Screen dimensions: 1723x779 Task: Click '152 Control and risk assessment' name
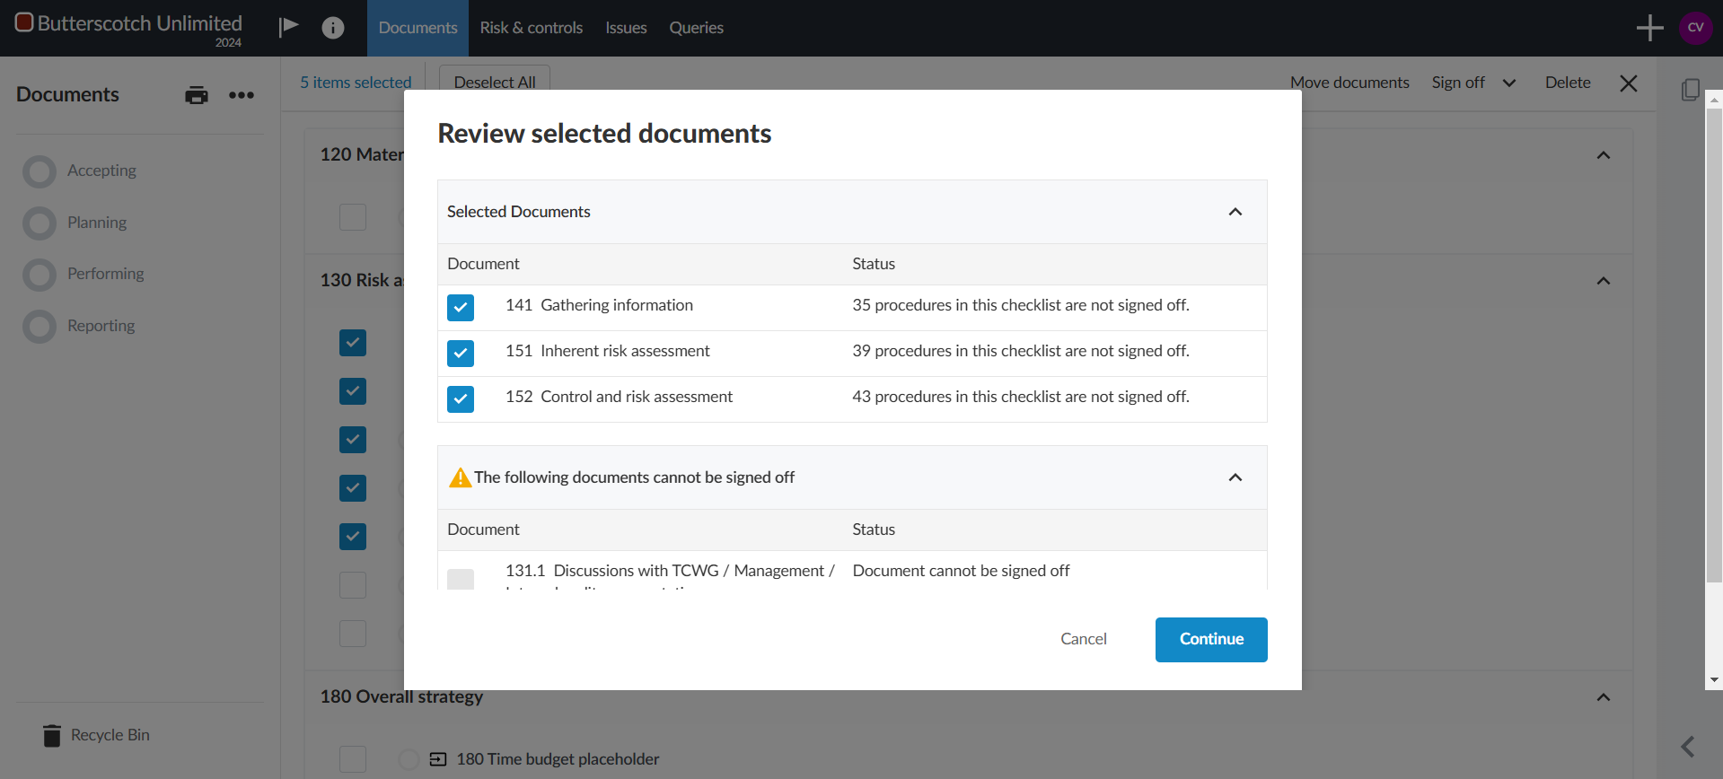click(x=619, y=397)
